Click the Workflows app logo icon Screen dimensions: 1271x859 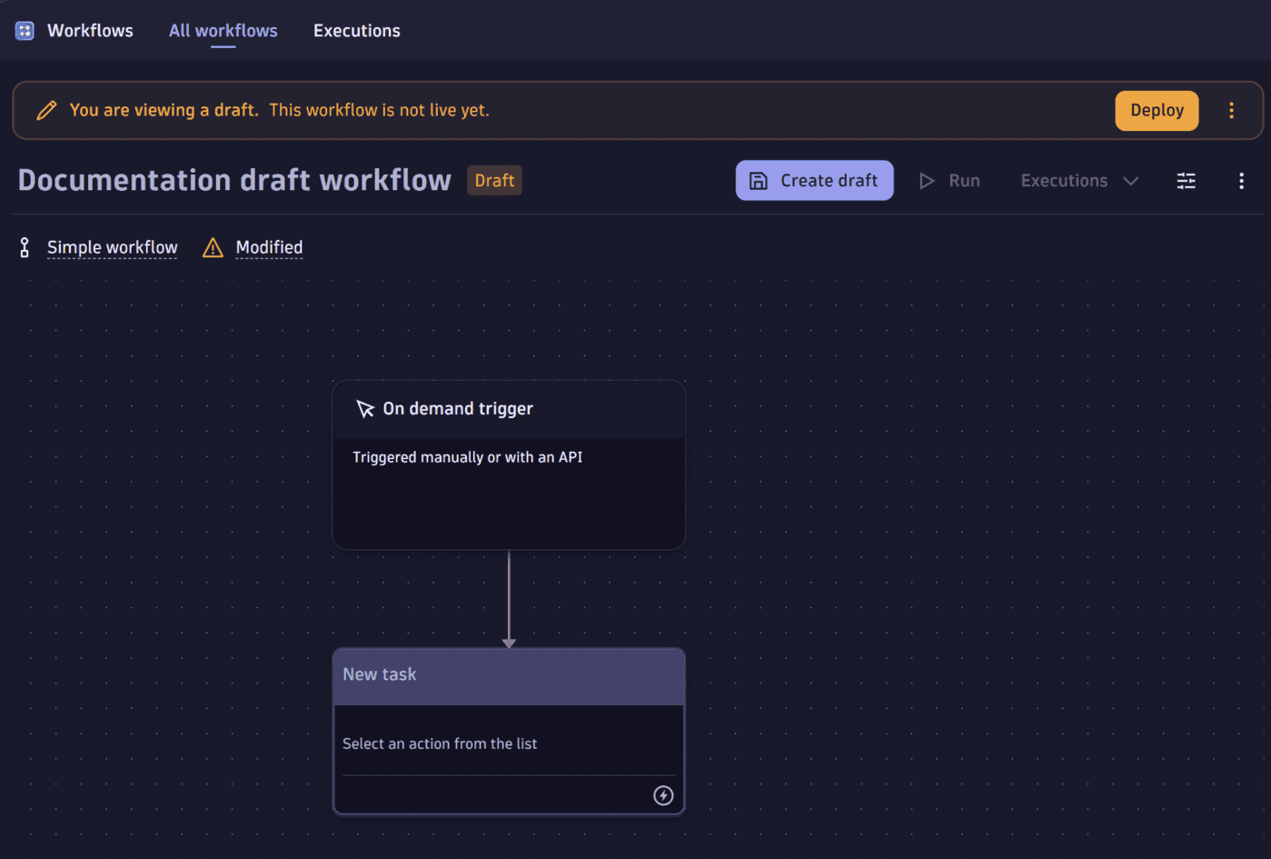click(25, 29)
